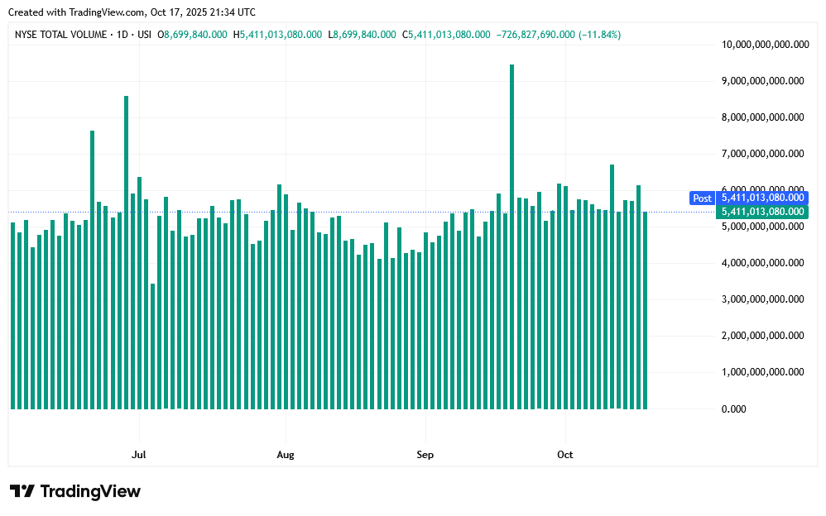
Task: Click the −11.84% change value
Action: click(x=599, y=35)
